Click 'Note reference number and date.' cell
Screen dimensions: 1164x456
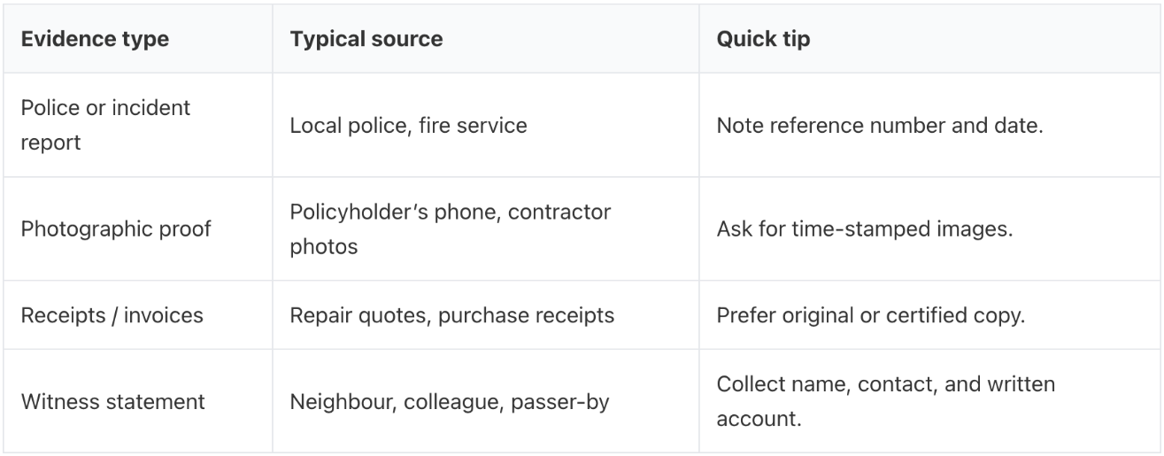(x=881, y=125)
